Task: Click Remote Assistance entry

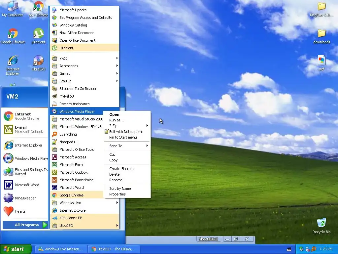Action: tap(84, 104)
